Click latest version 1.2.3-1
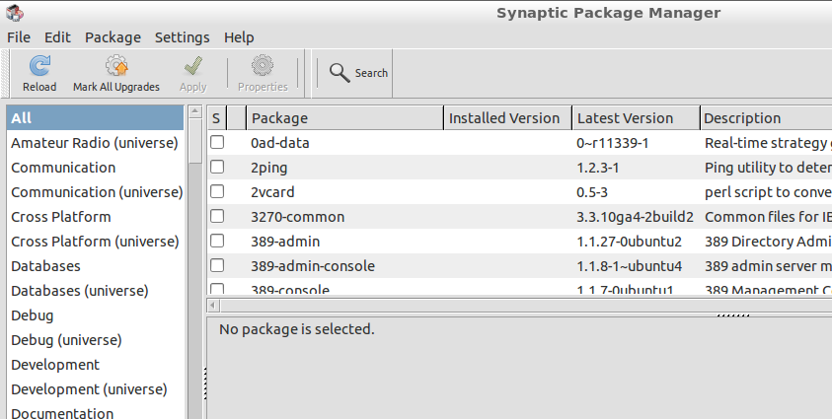The height and width of the screenshot is (419, 832). [x=597, y=168]
